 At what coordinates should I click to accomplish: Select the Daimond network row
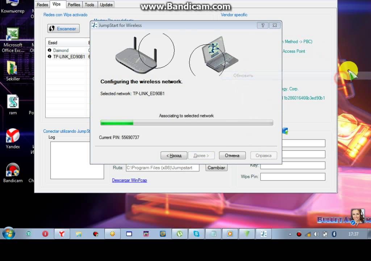(x=67, y=50)
